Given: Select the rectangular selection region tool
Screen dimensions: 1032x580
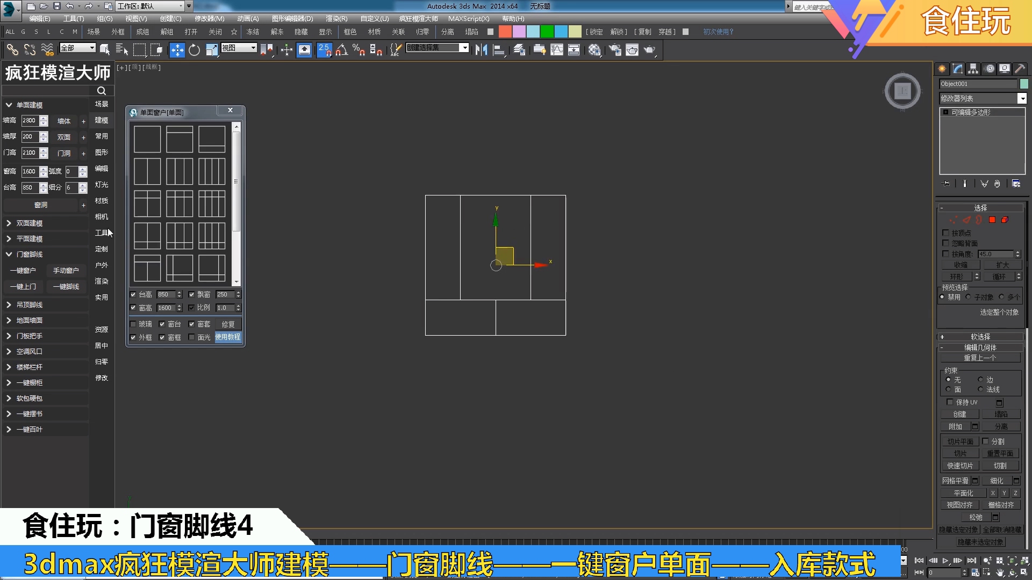Looking at the screenshot, I should [x=139, y=50].
